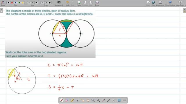
Task: Click Show Desktop
Action: point(170,3)
